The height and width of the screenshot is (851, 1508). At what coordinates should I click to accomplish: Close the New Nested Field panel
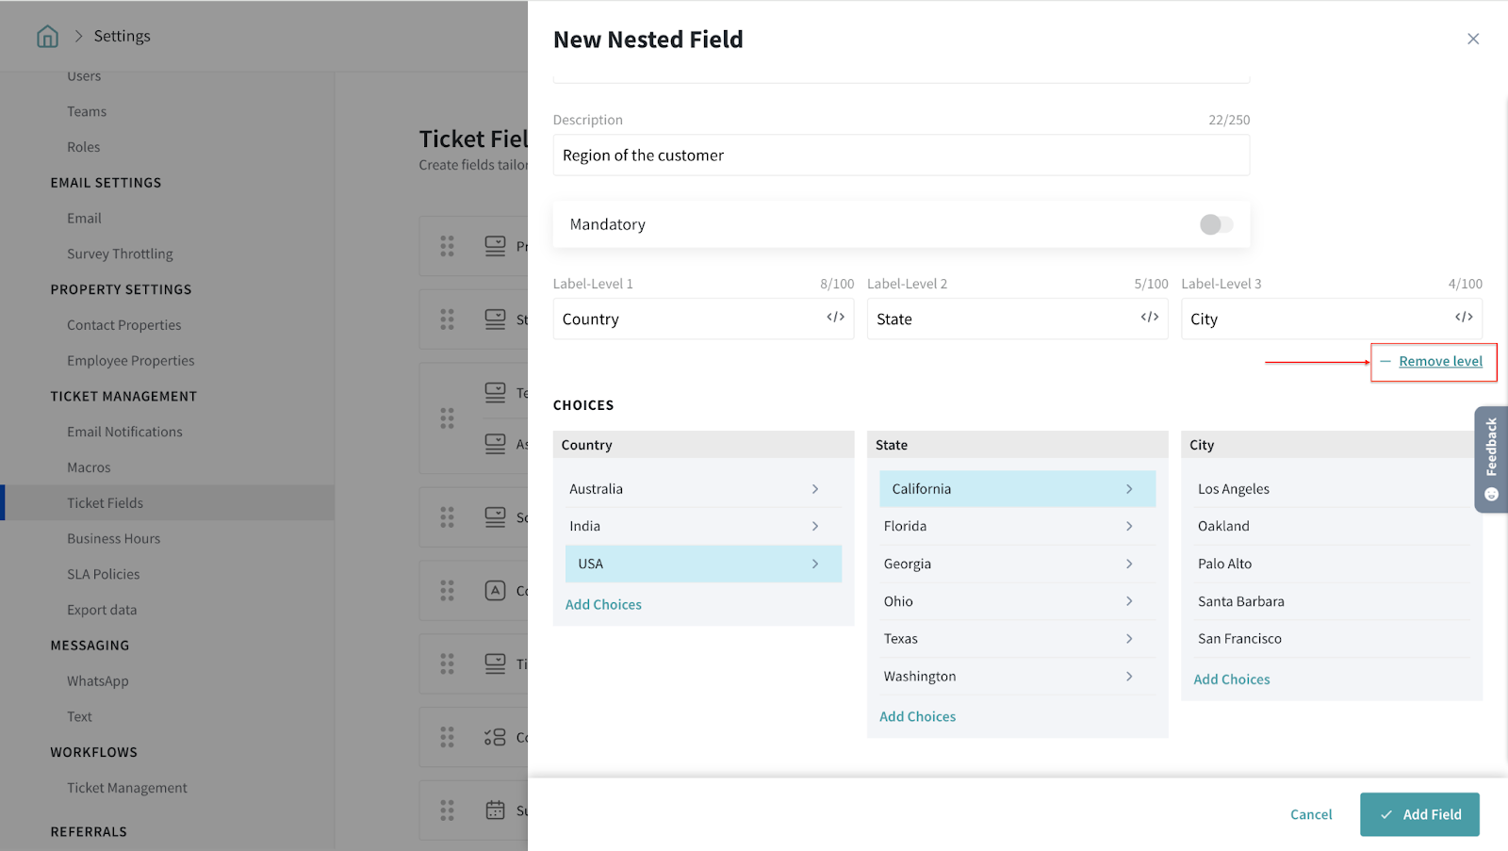click(x=1473, y=39)
